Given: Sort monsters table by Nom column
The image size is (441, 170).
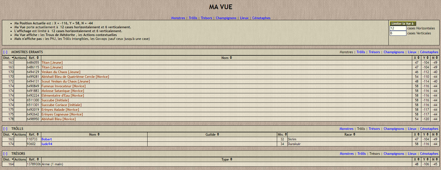Looking at the screenshot, I should coord(231,58).
